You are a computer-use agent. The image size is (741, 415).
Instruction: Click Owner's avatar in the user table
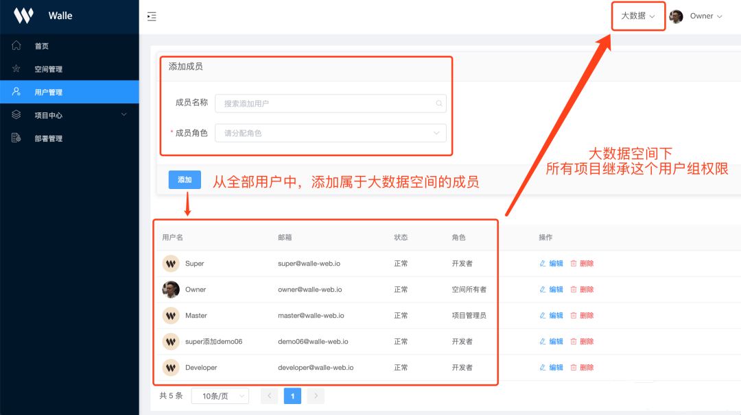171,290
